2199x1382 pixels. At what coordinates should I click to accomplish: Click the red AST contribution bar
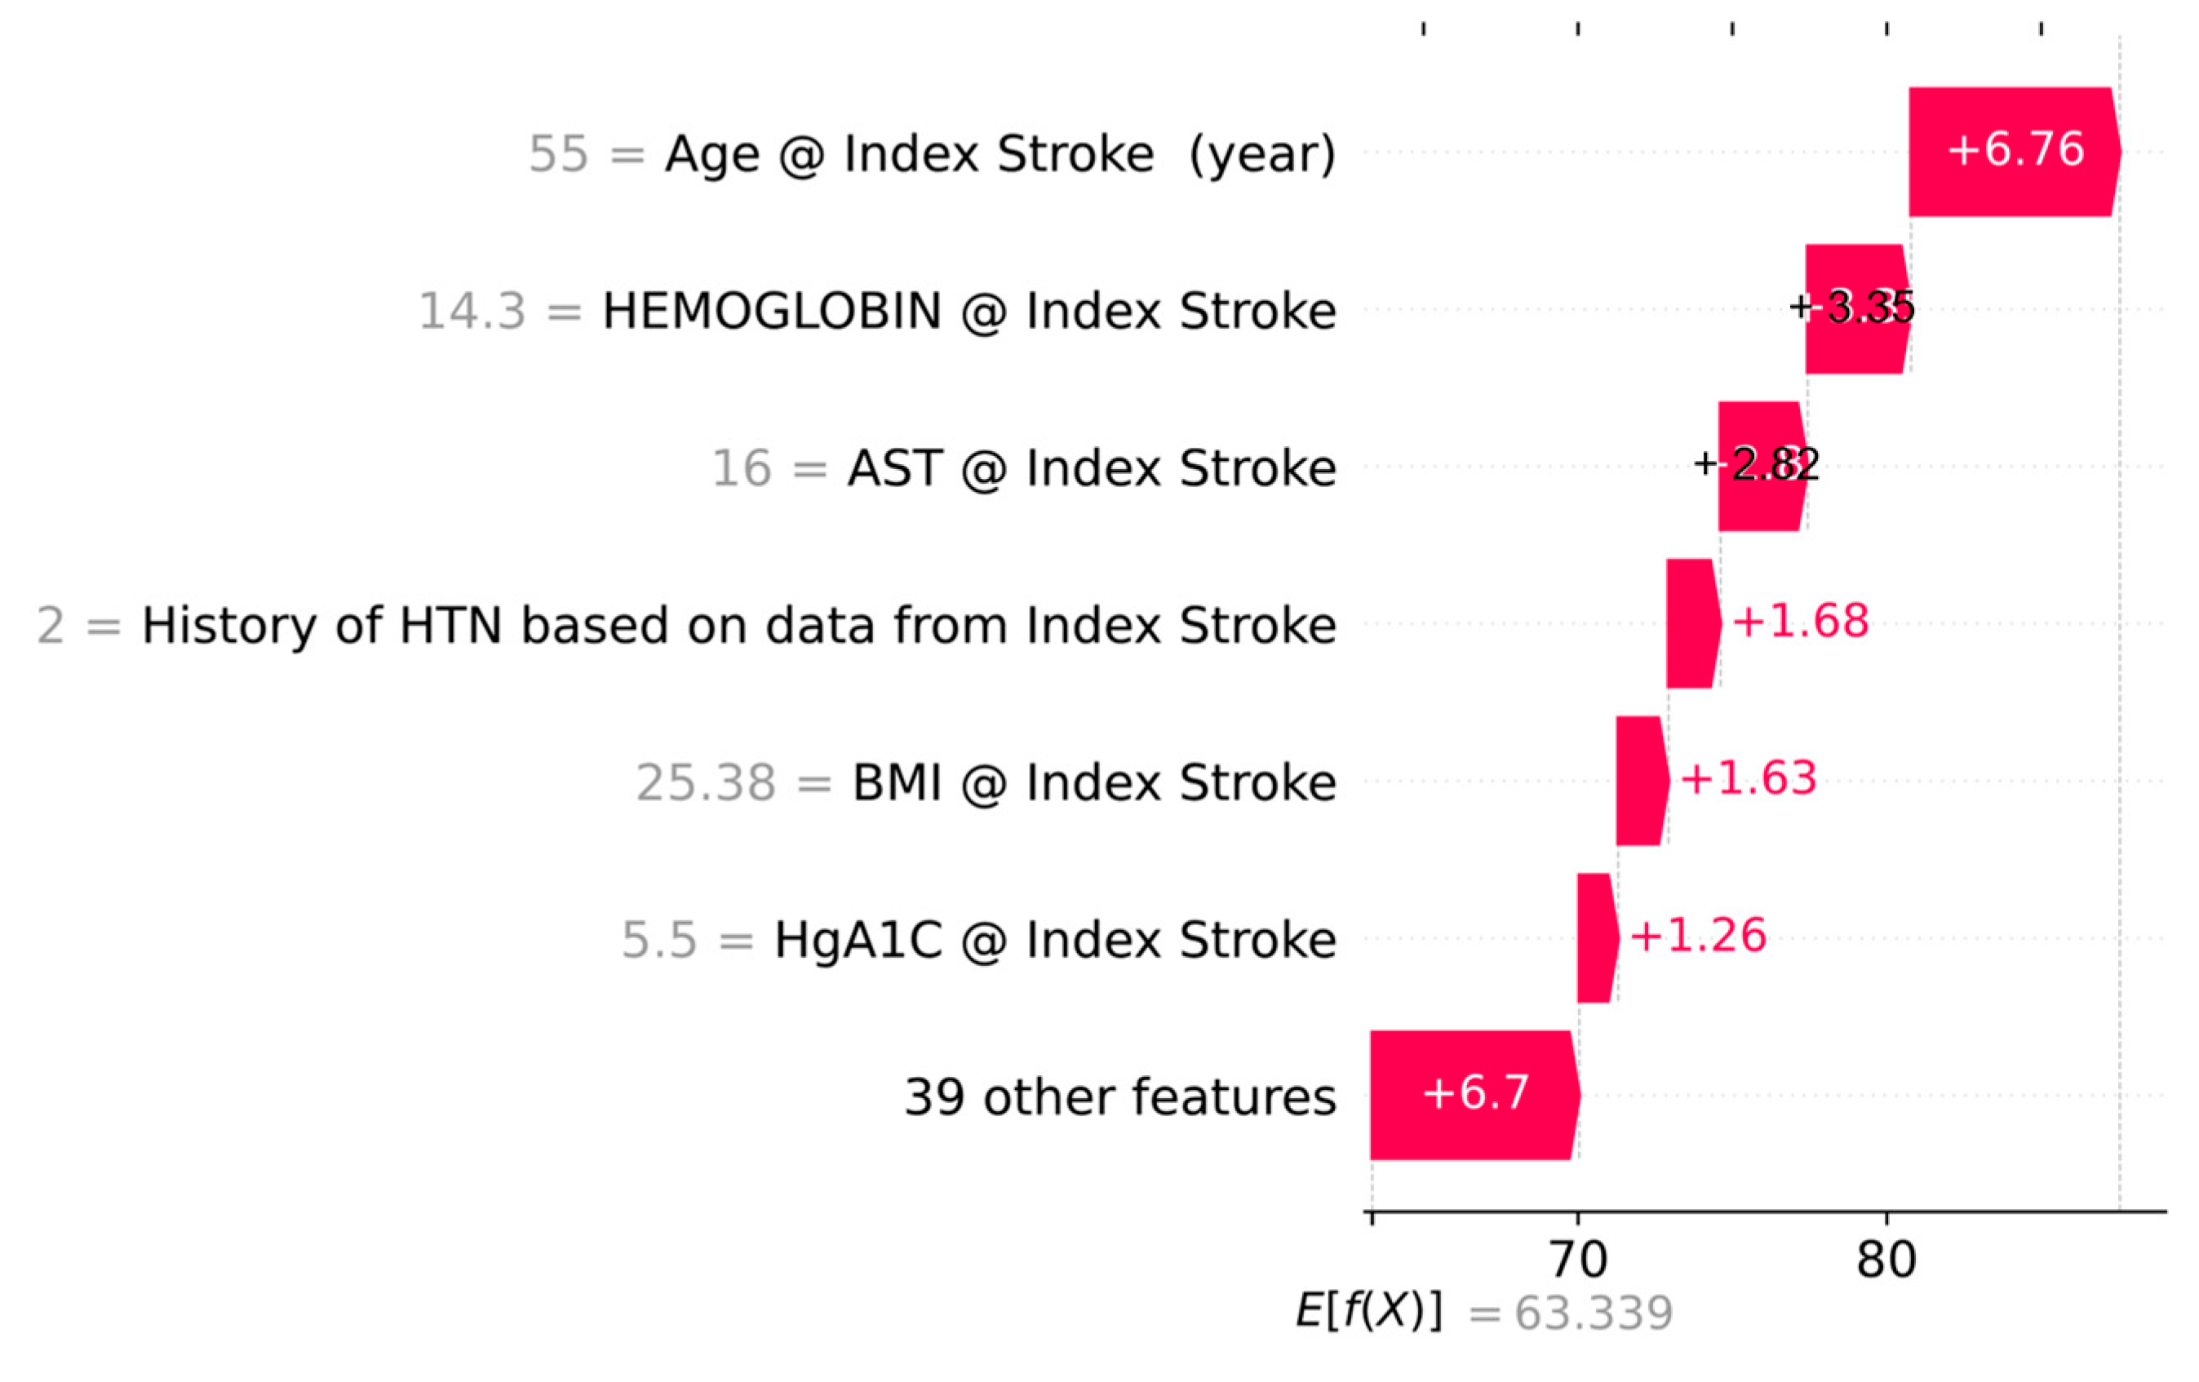(1761, 466)
